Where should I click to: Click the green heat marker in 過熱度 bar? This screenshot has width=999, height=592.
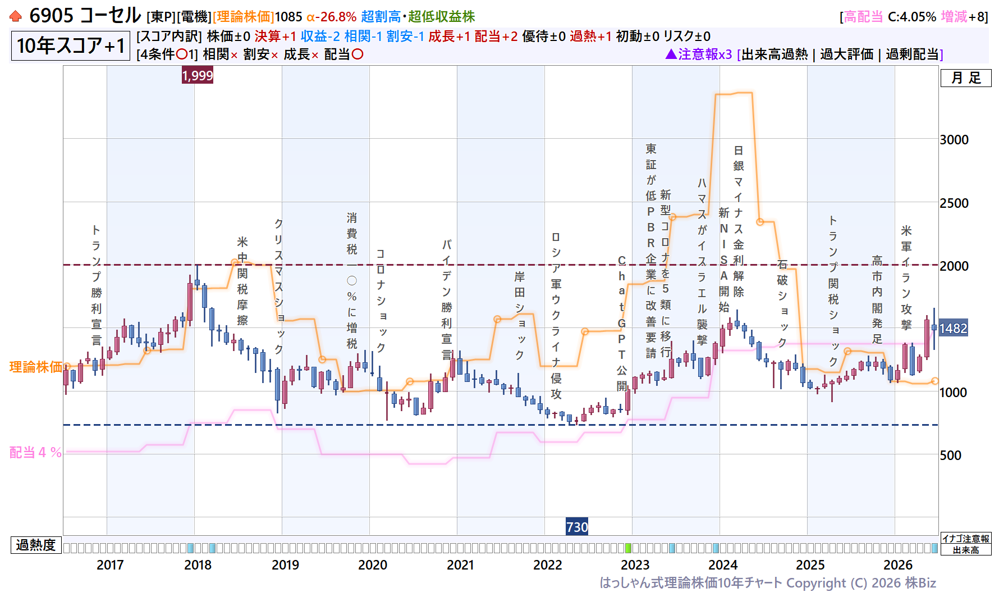coord(628,548)
